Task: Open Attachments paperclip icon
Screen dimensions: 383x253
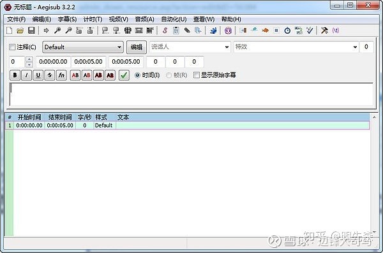Action: click(x=187, y=31)
